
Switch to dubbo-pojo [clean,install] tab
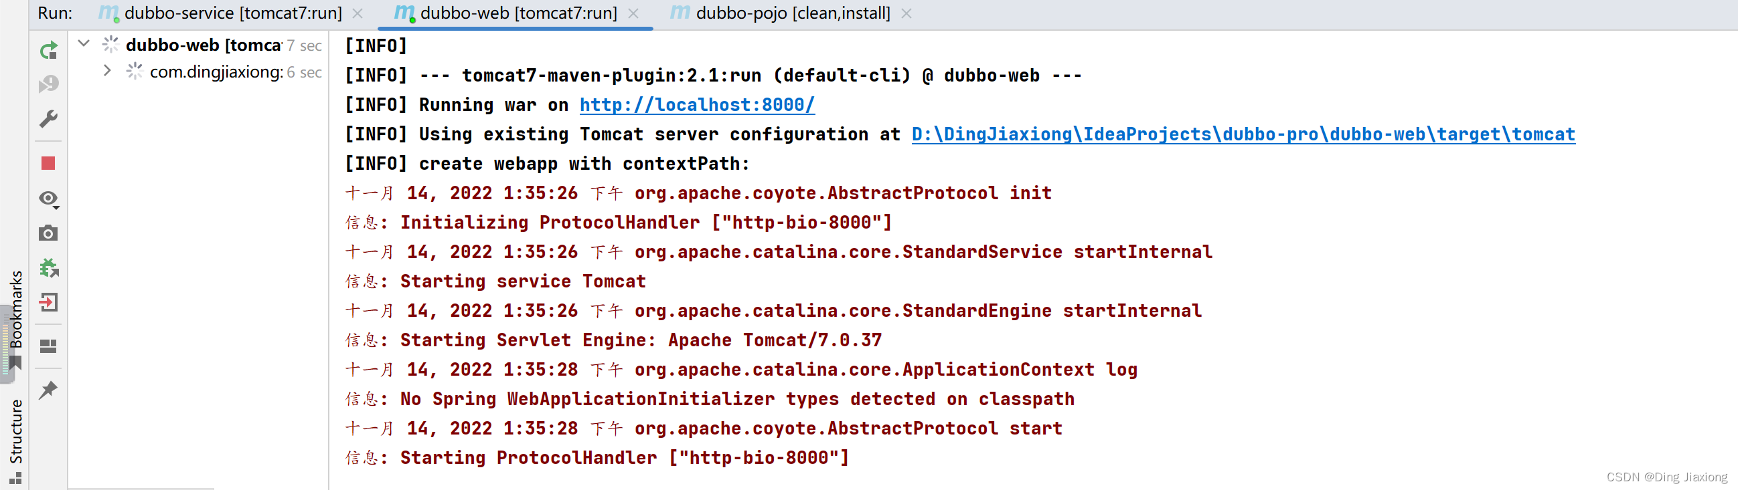pyautogui.click(x=793, y=13)
